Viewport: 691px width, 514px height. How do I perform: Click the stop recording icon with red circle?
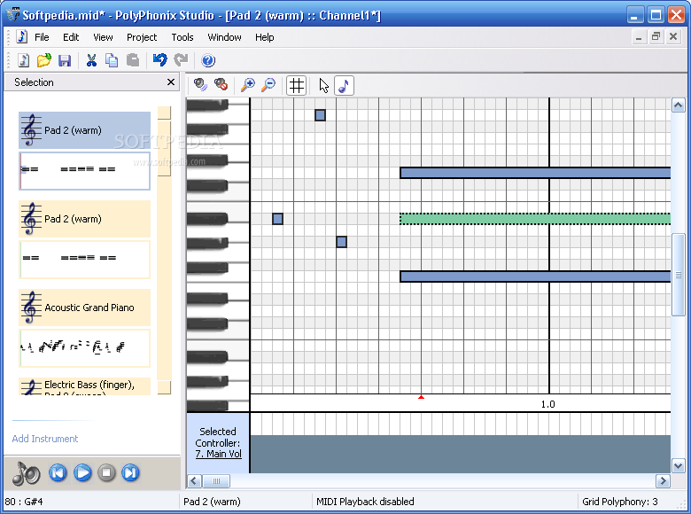pos(221,84)
